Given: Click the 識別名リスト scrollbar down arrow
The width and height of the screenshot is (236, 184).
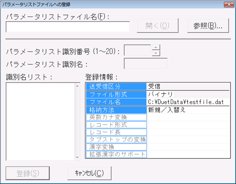Looking at the screenshot, I should (x=77, y=157).
